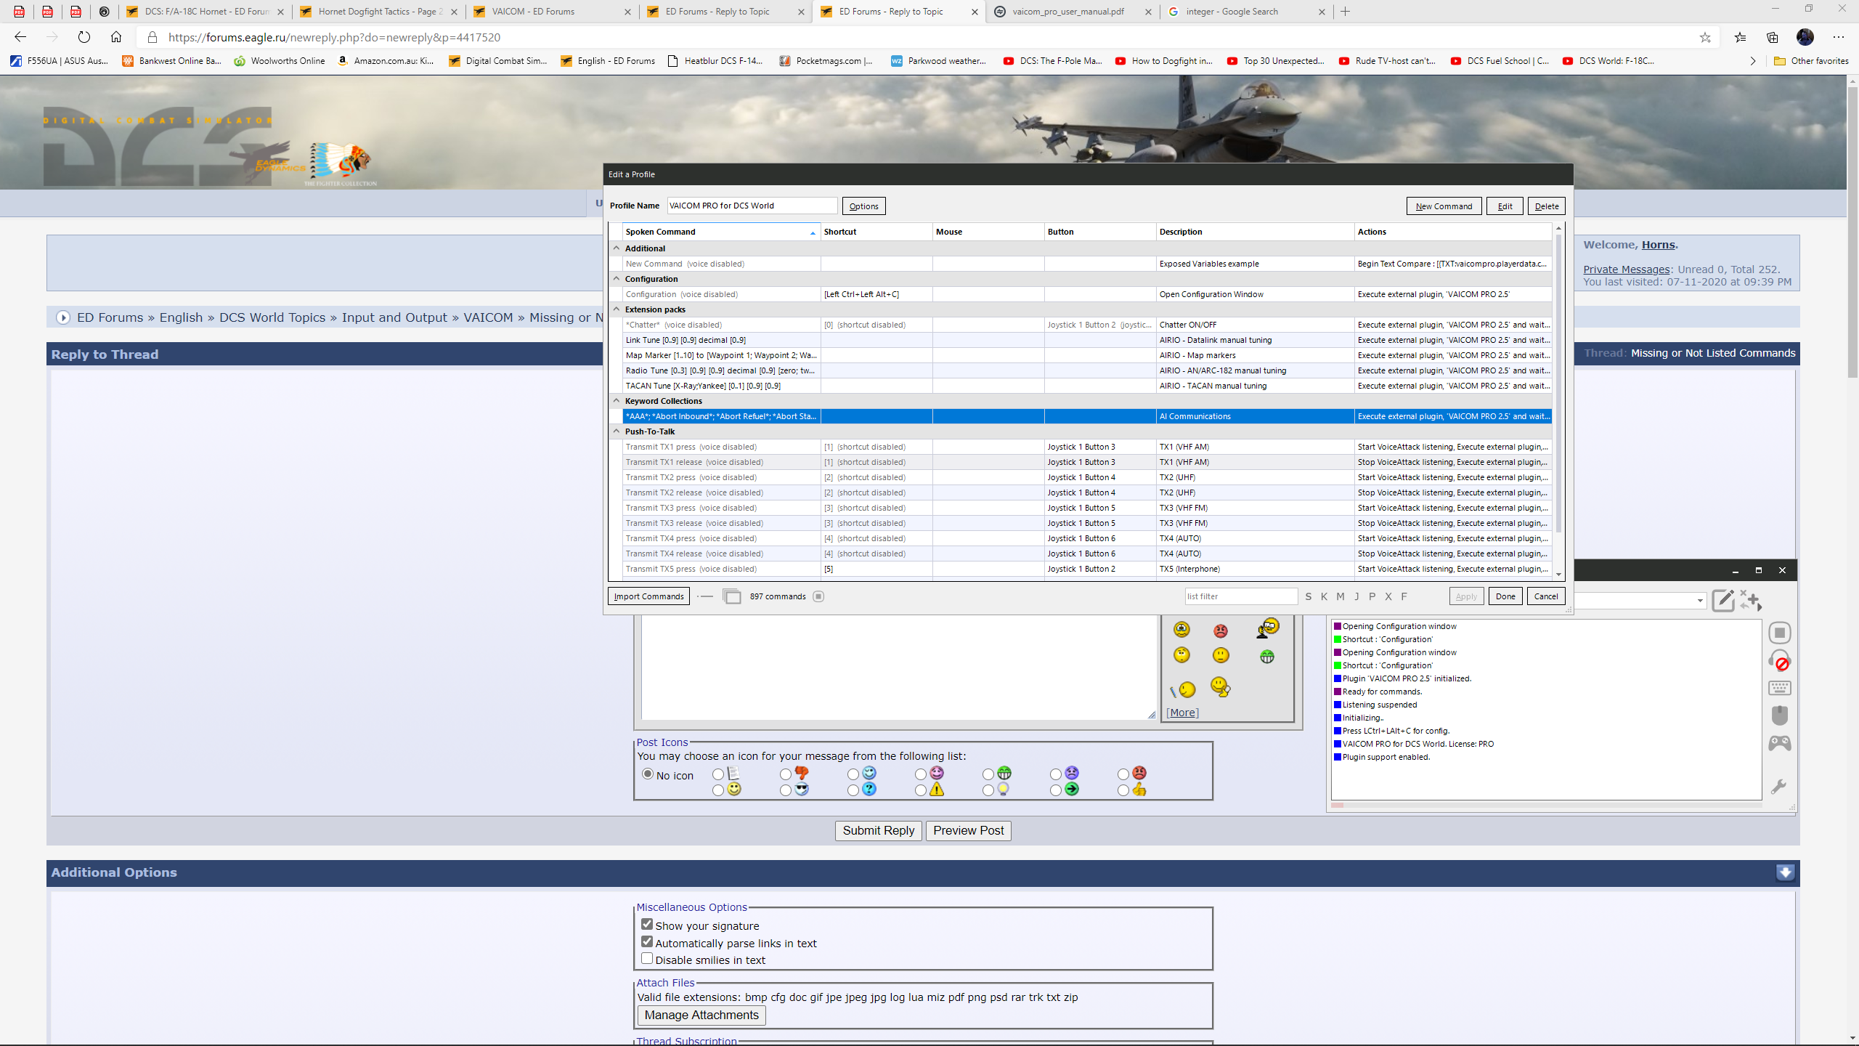Click the breadcrumb arrow icon before ED Forums
The height and width of the screenshot is (1046, 1859).
click(63, 317)
